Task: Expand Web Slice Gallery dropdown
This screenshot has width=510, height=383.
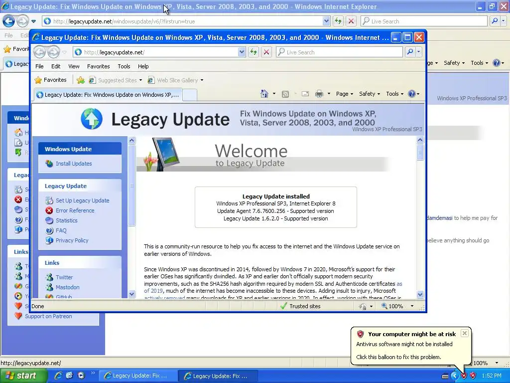Action: [x=202, y=80]
